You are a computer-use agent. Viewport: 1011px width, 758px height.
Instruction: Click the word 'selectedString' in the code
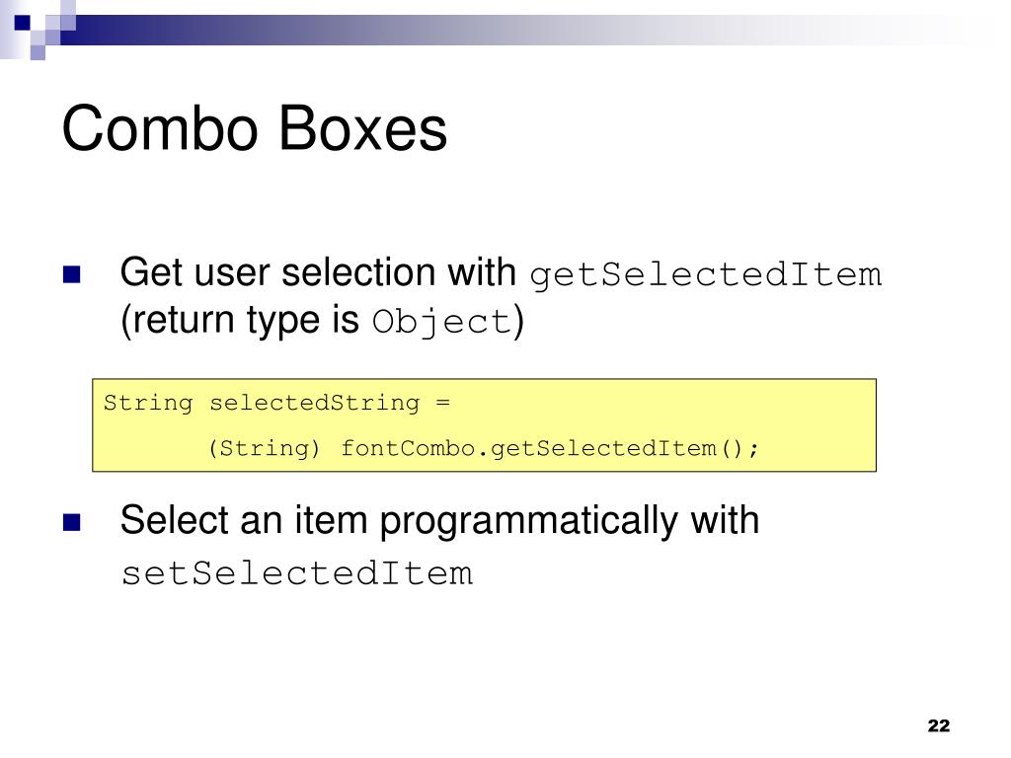315,404
